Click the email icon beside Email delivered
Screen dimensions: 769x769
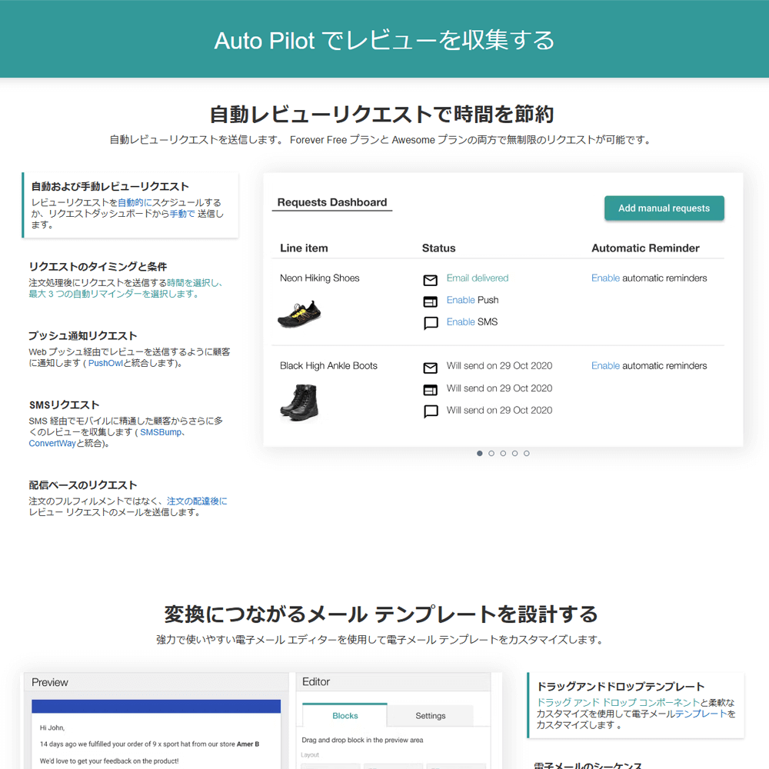[x=431, y=280]
